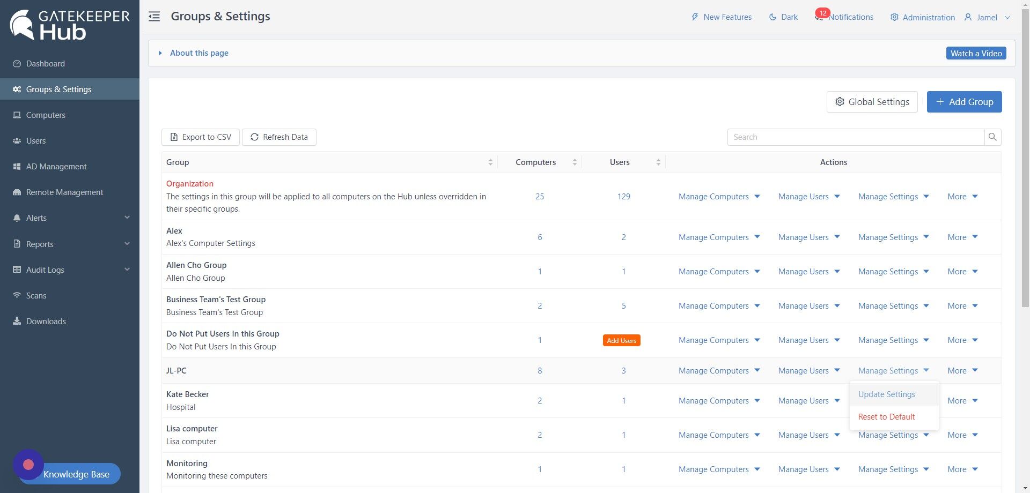The image size is (1030, 493).
Task: Expand the Reports sidebar submenu chevron
Action: click(127, 244)
